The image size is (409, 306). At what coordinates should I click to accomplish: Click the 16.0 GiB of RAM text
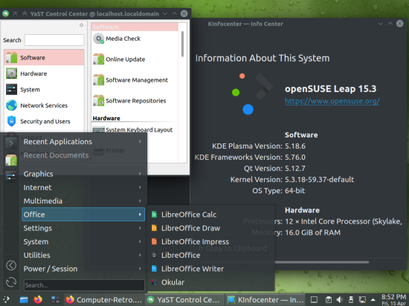point(312,232)
